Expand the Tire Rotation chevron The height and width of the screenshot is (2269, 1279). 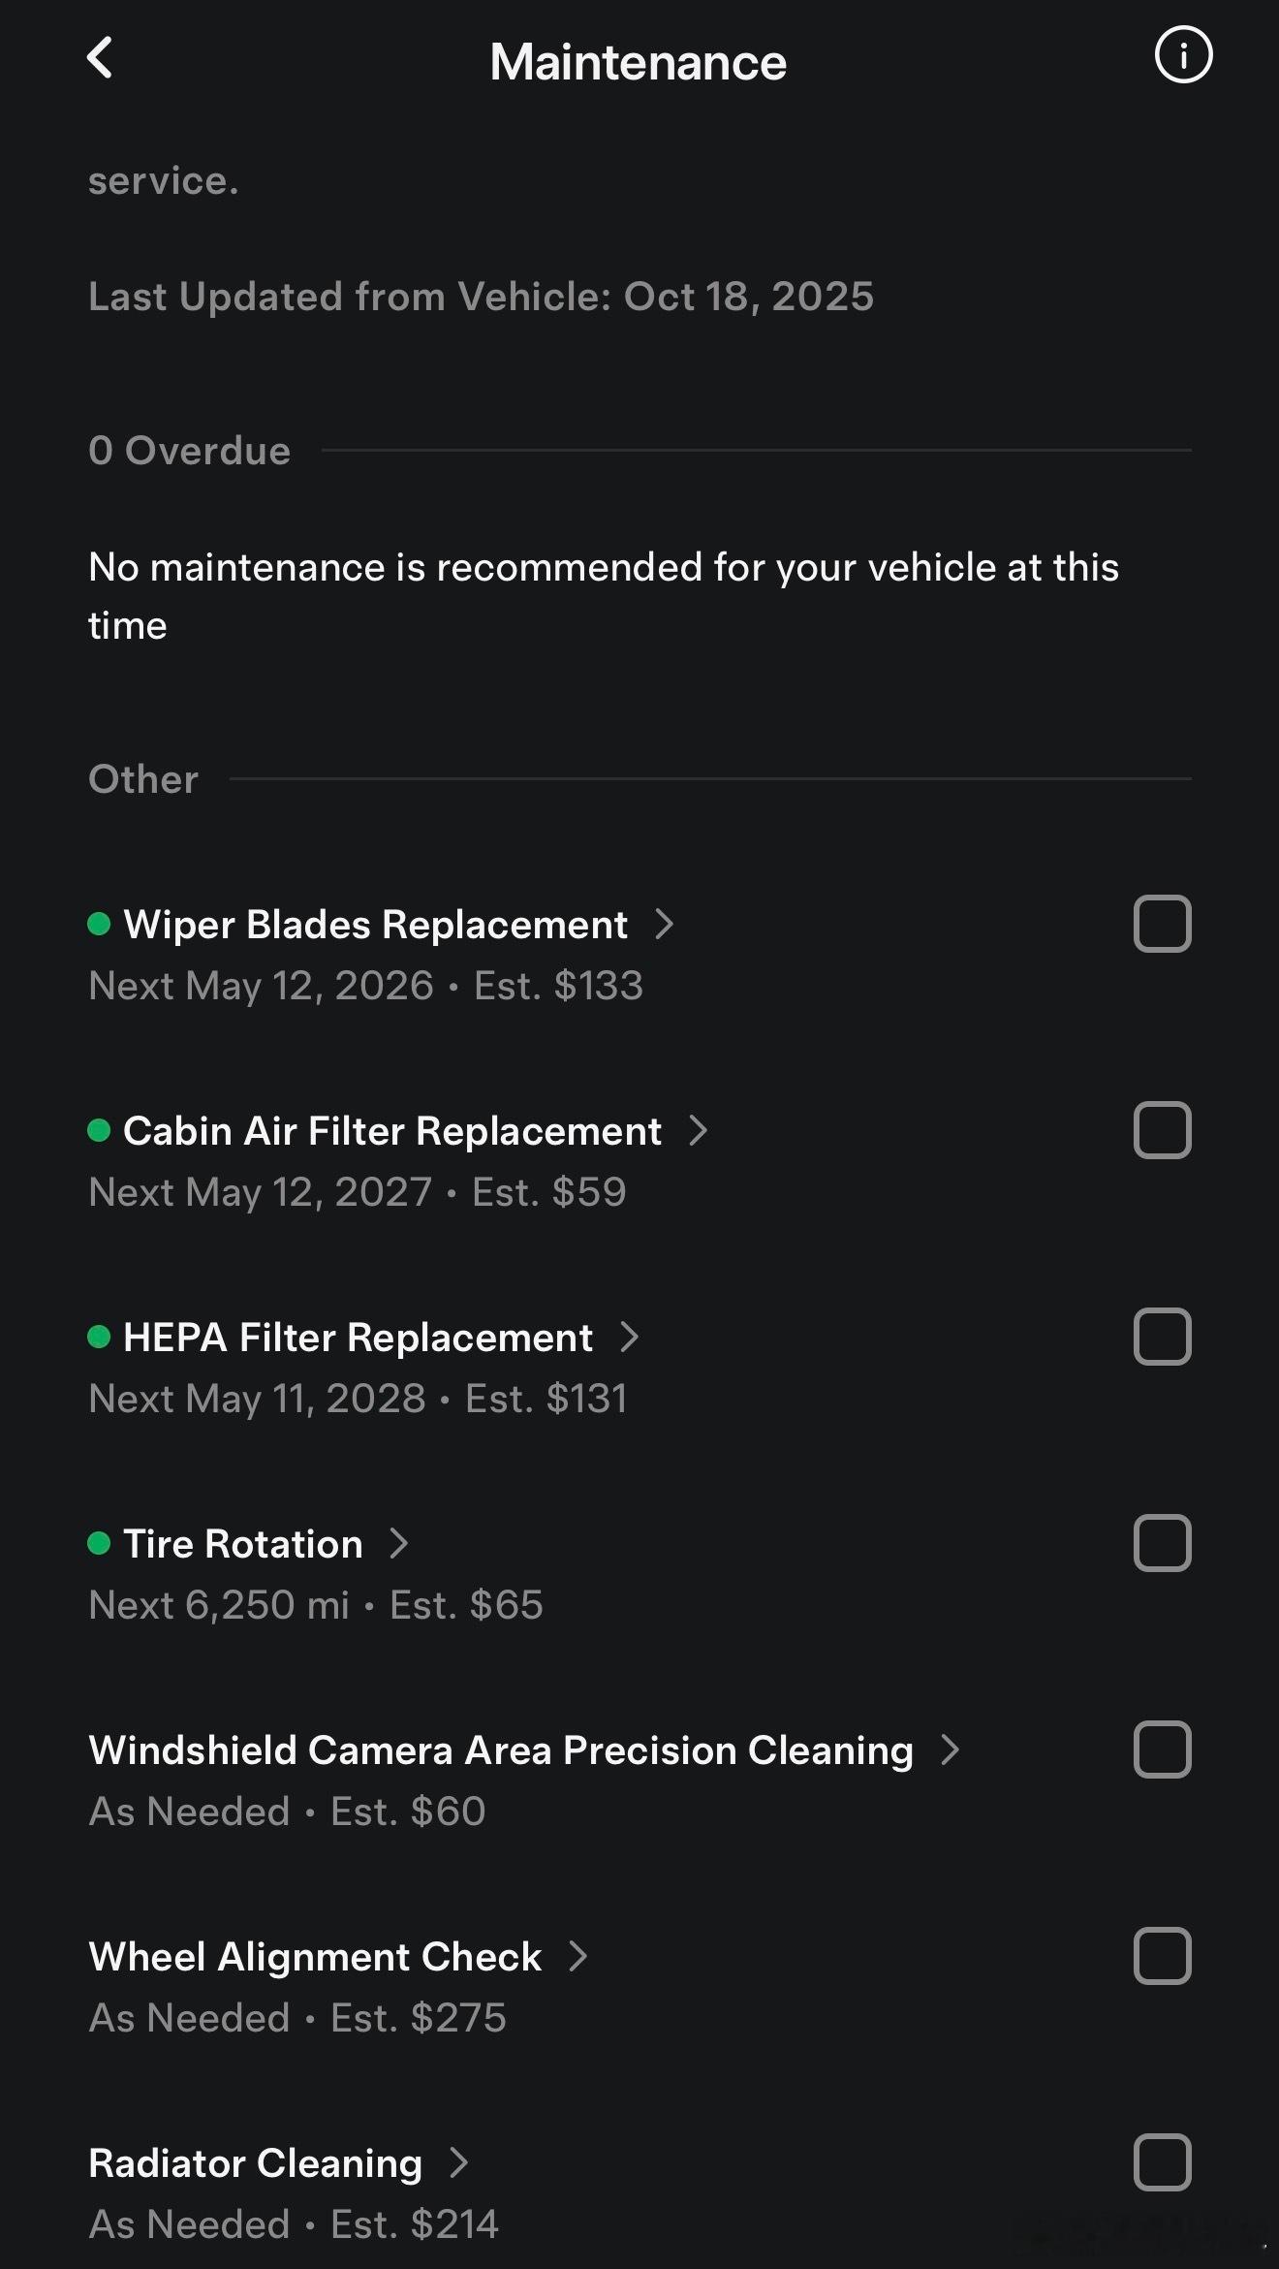(x=398, y=1543)
